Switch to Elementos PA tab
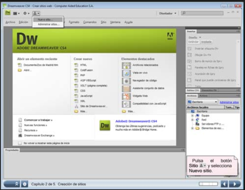Screen dimensions: 245x190 (x=209, y=91)
